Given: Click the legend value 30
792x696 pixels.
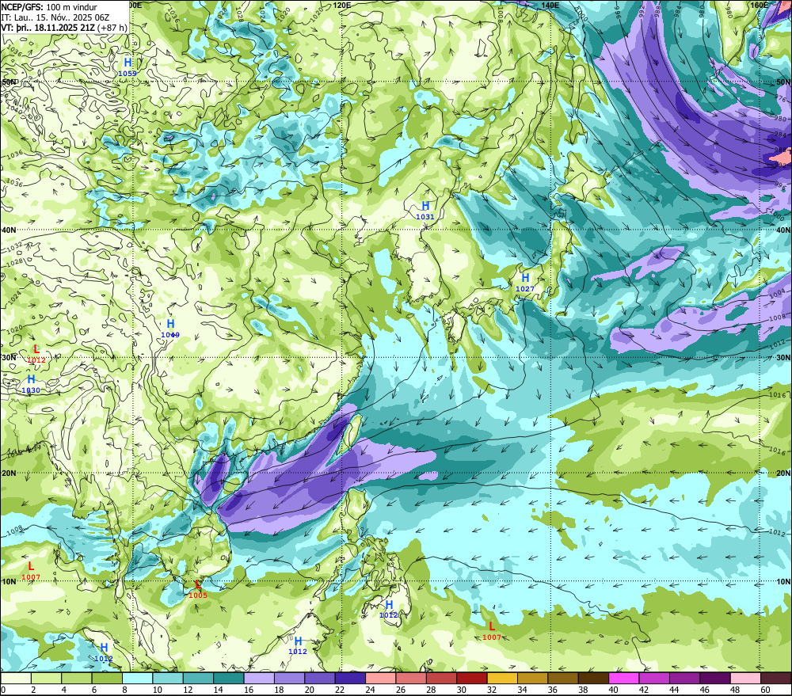Looking at the screenshot, I should (461, 690).
